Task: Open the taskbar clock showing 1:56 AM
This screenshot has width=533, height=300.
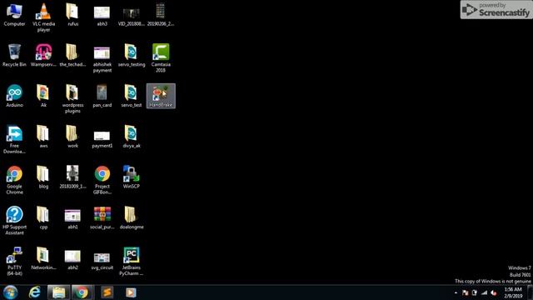Action: [x=513, y=292]
